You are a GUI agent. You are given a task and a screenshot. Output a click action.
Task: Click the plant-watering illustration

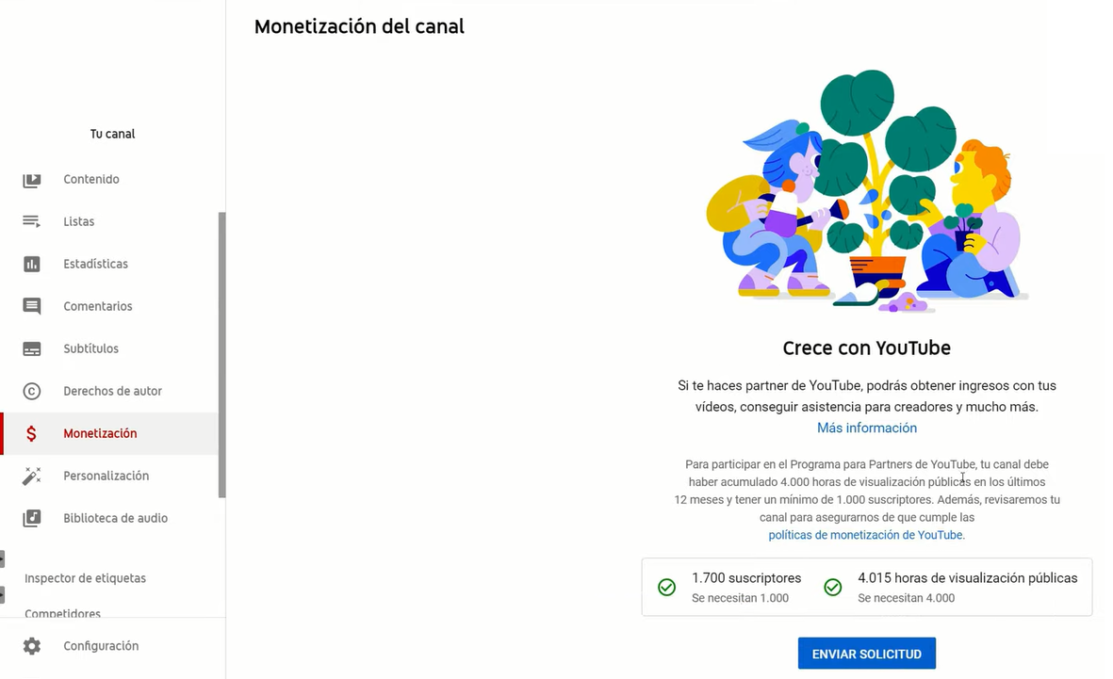[x=867, y=190]
